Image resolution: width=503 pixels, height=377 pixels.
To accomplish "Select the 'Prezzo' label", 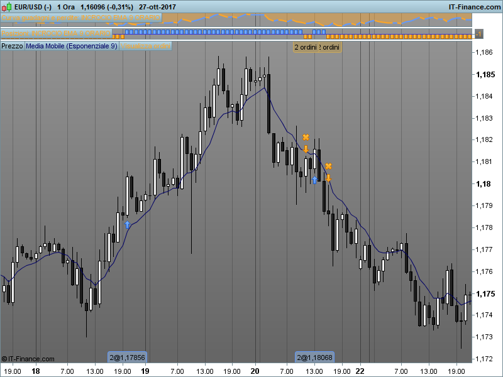I will tap(12, 46).
